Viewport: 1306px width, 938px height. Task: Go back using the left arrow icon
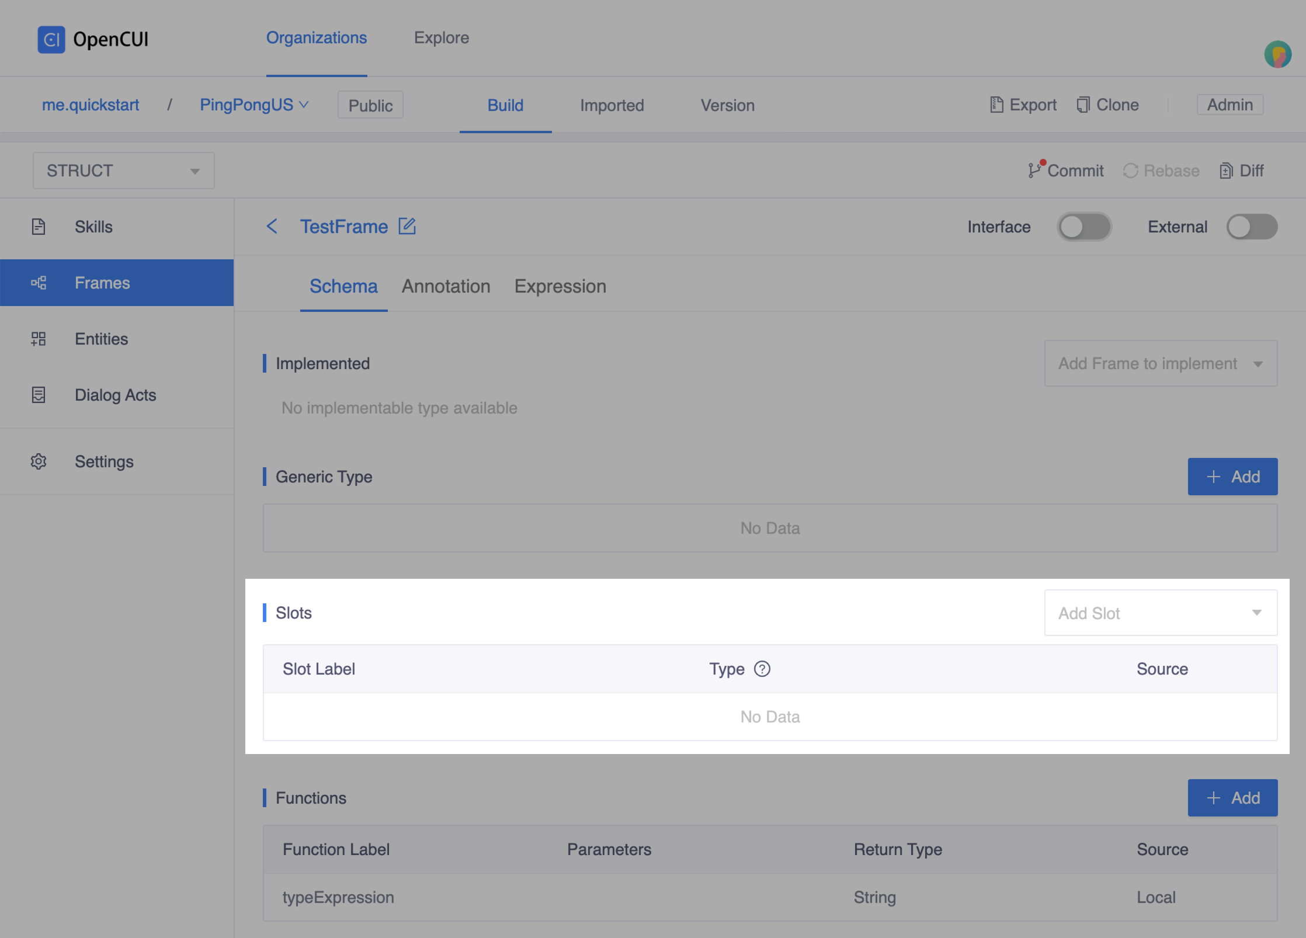(x=272, y=227)
